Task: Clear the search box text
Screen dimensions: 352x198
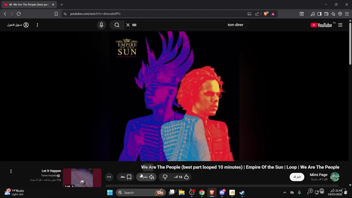Action: click(128, 25)
